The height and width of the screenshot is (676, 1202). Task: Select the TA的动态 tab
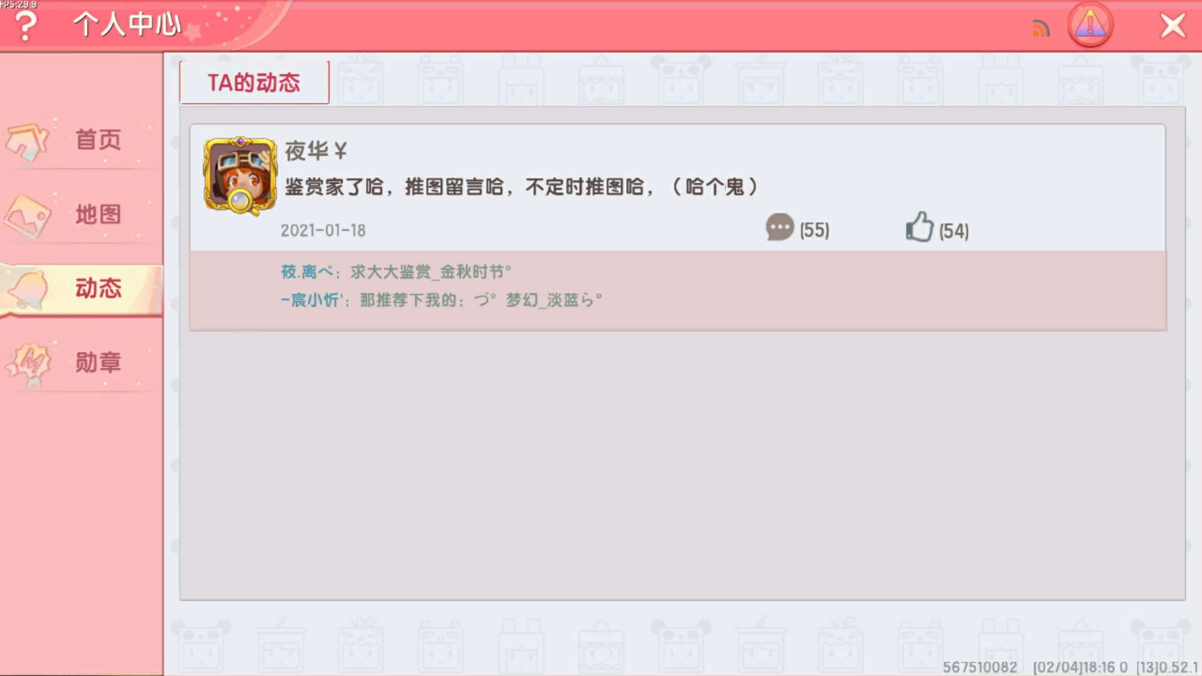point(254,82)
